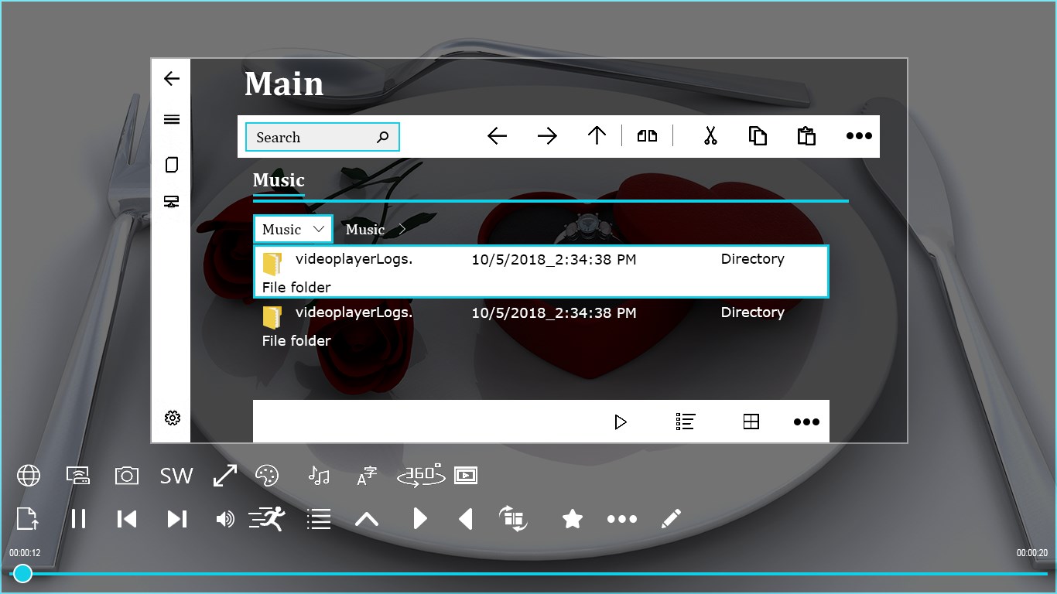Screen dimensions: 1057x594
Task: Enable 360 degree video mode
Action: [420, 475]
